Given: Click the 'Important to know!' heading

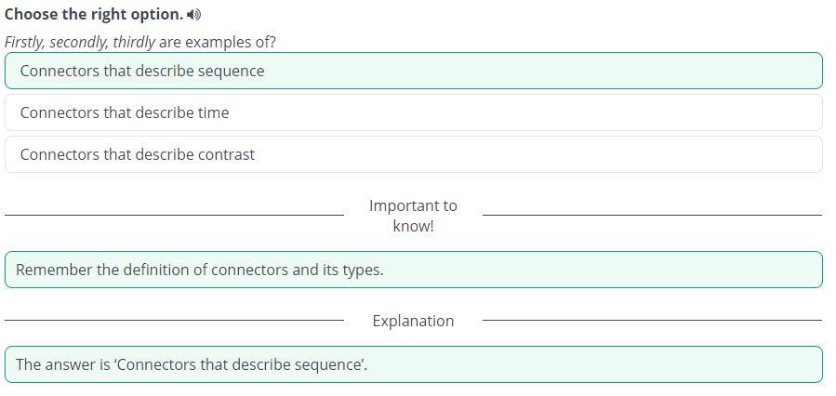Looking at the screenshot, I should [413, 216].
